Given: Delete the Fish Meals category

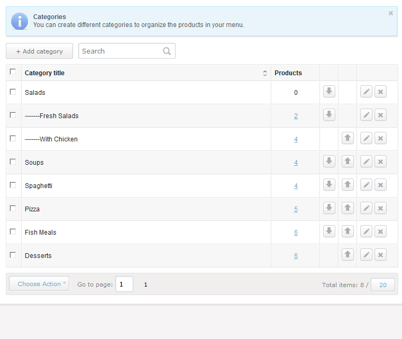Looking at the screenshot, I should [x=380, y=231].
